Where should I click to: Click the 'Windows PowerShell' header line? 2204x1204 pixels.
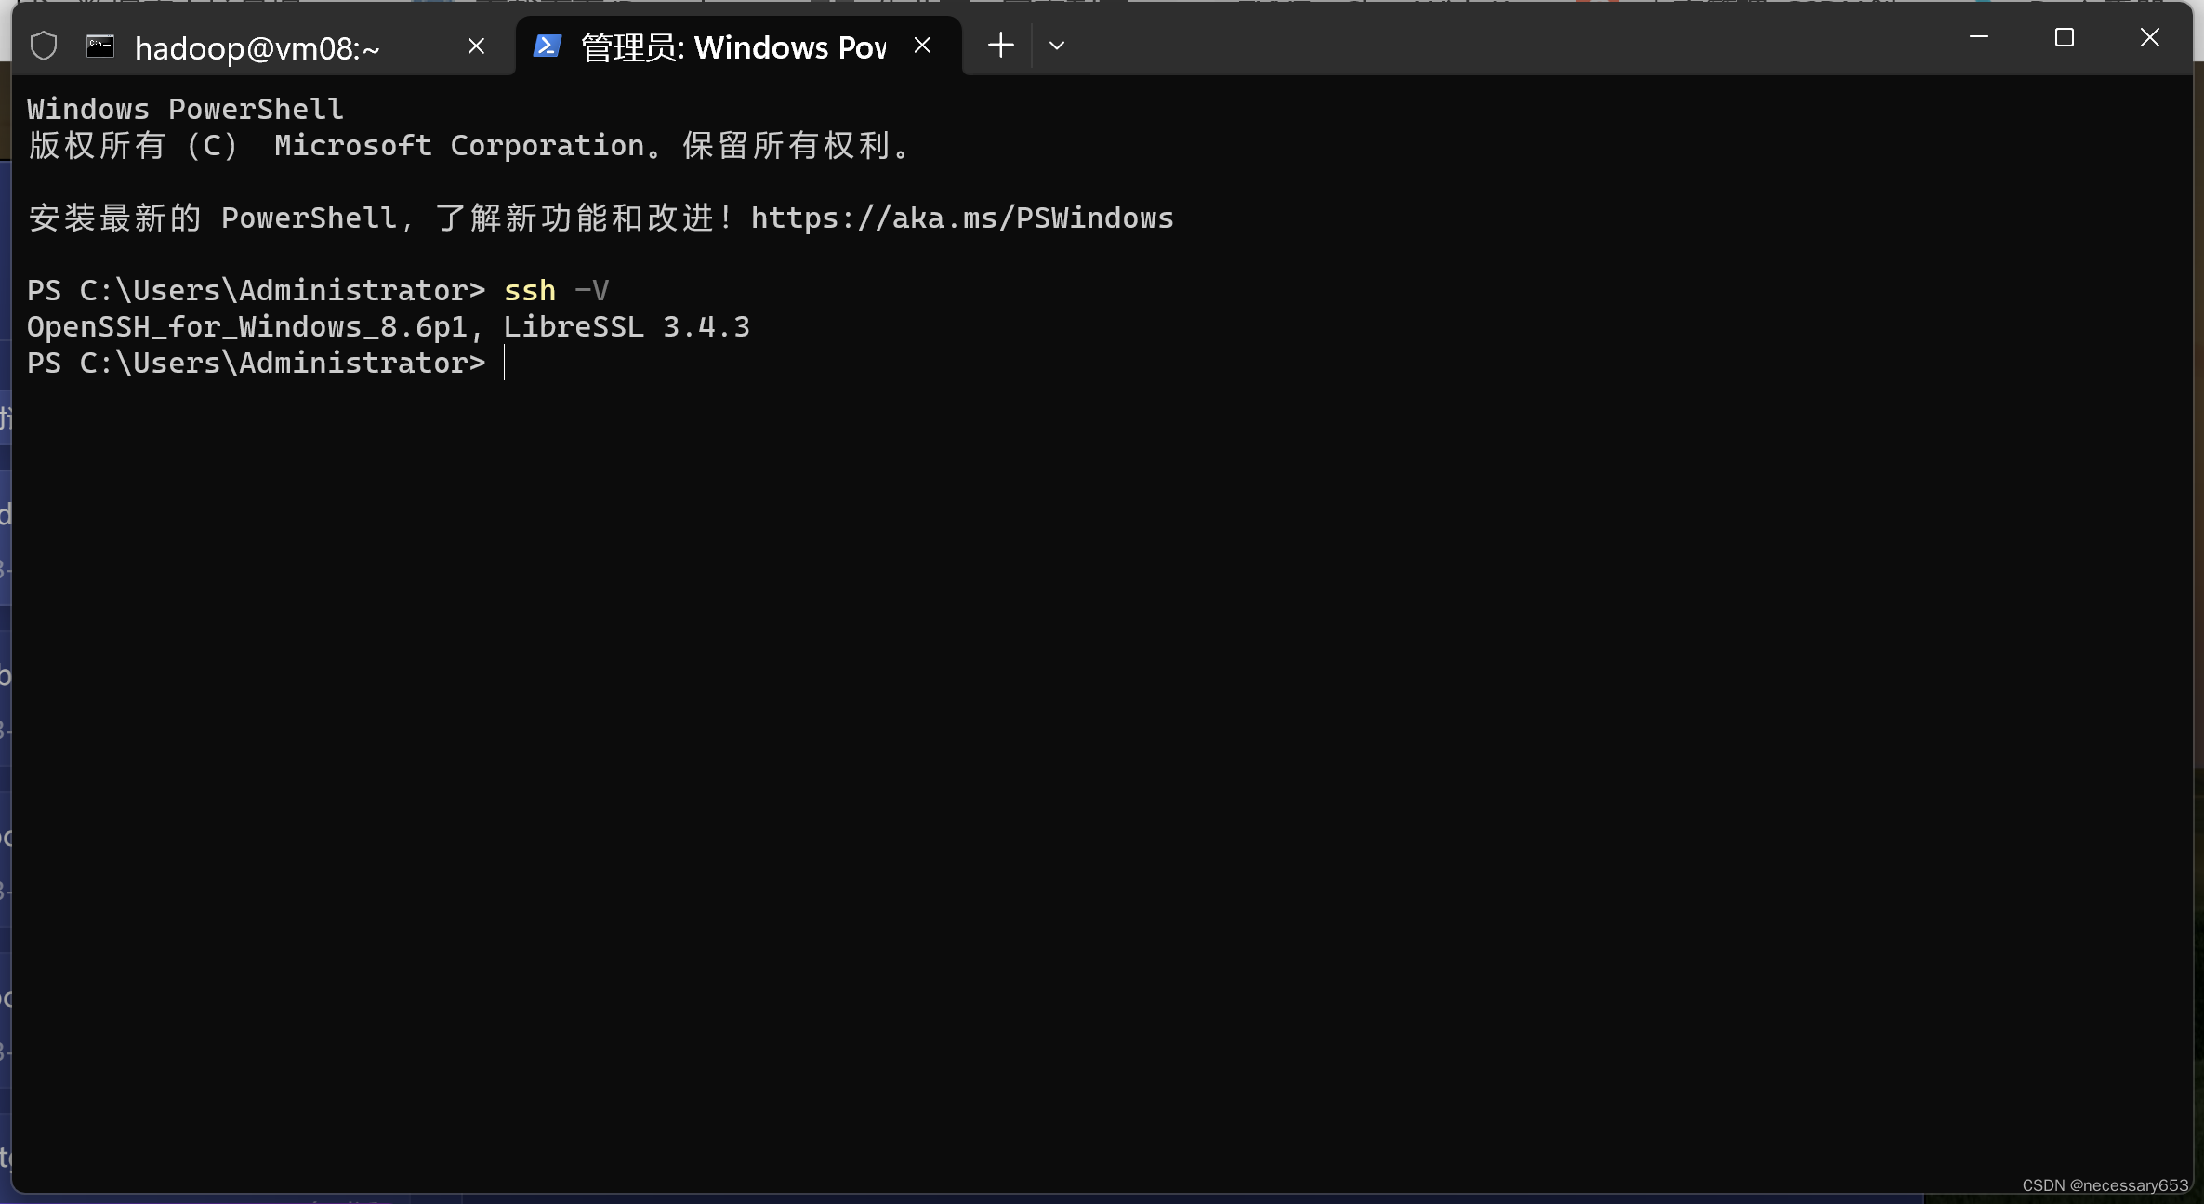pos(185,109)
